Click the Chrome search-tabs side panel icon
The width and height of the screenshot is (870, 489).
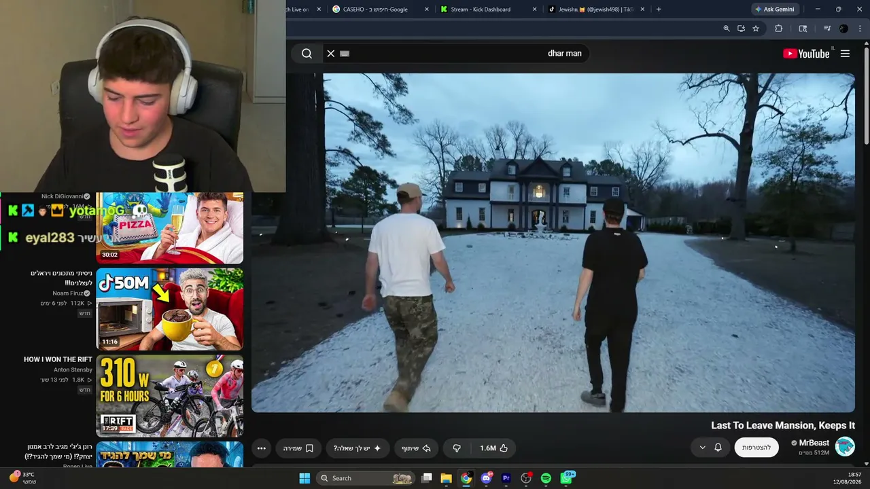tap(803, 29)
